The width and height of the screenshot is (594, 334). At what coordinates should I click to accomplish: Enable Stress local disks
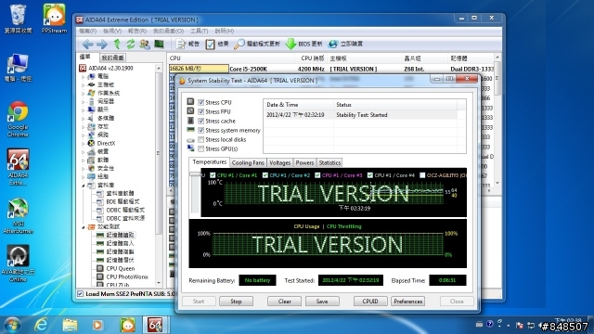(x=201, y=140)
